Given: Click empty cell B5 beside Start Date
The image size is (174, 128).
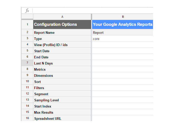Looking at the screenshot, I should pyautogui.click(x=123, y=51).
